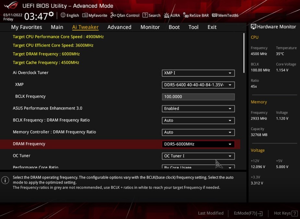The image size is (300, 219).
Task: Click the CPU Frequency 4500 MHz value
Action: (x=259, y=54)
